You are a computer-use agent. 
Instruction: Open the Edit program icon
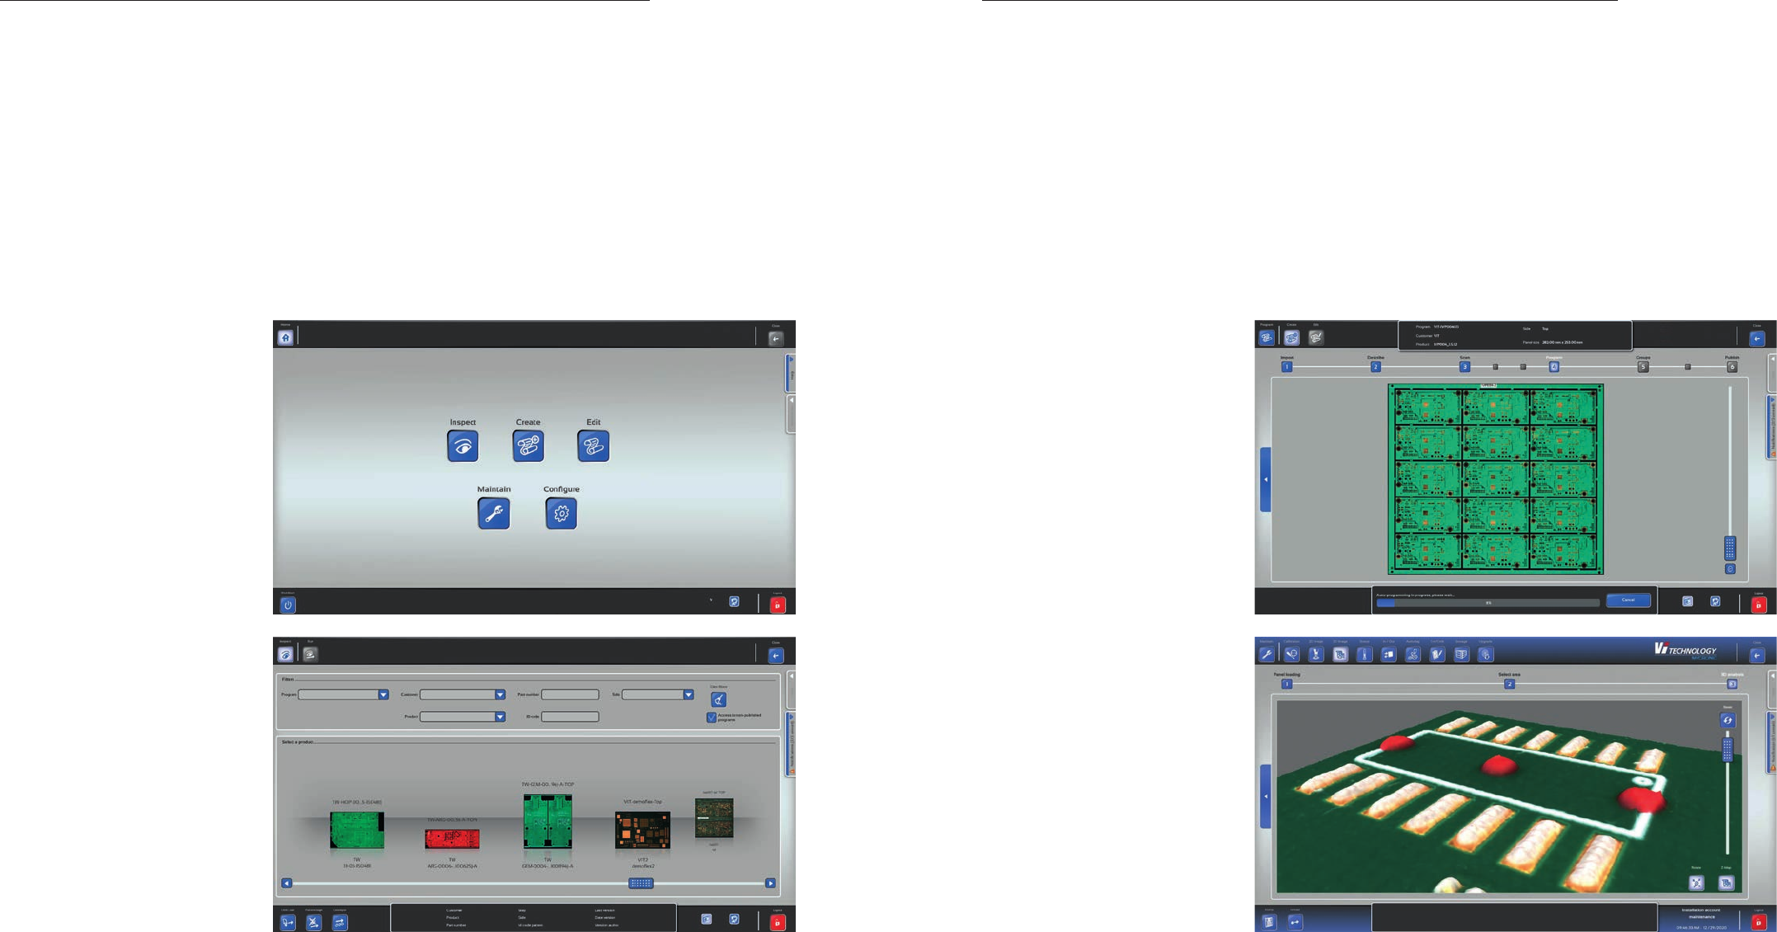click(x=593, y=446)
